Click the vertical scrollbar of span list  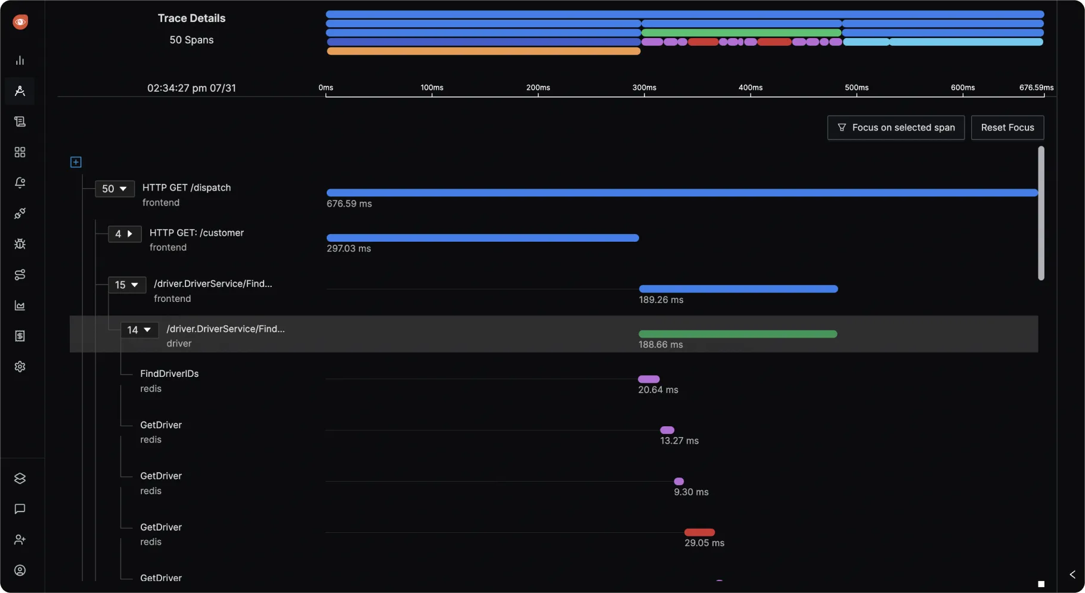pos(1041,213)
